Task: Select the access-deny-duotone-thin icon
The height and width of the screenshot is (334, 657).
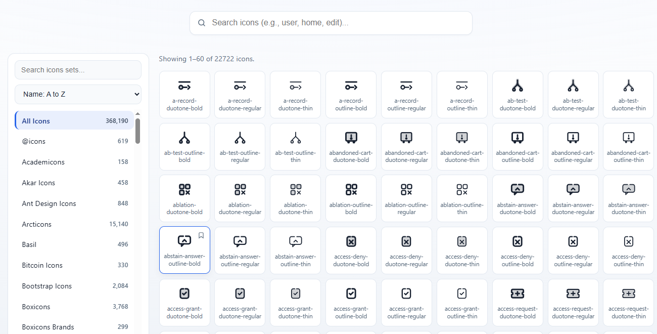Action: [462, 251]
